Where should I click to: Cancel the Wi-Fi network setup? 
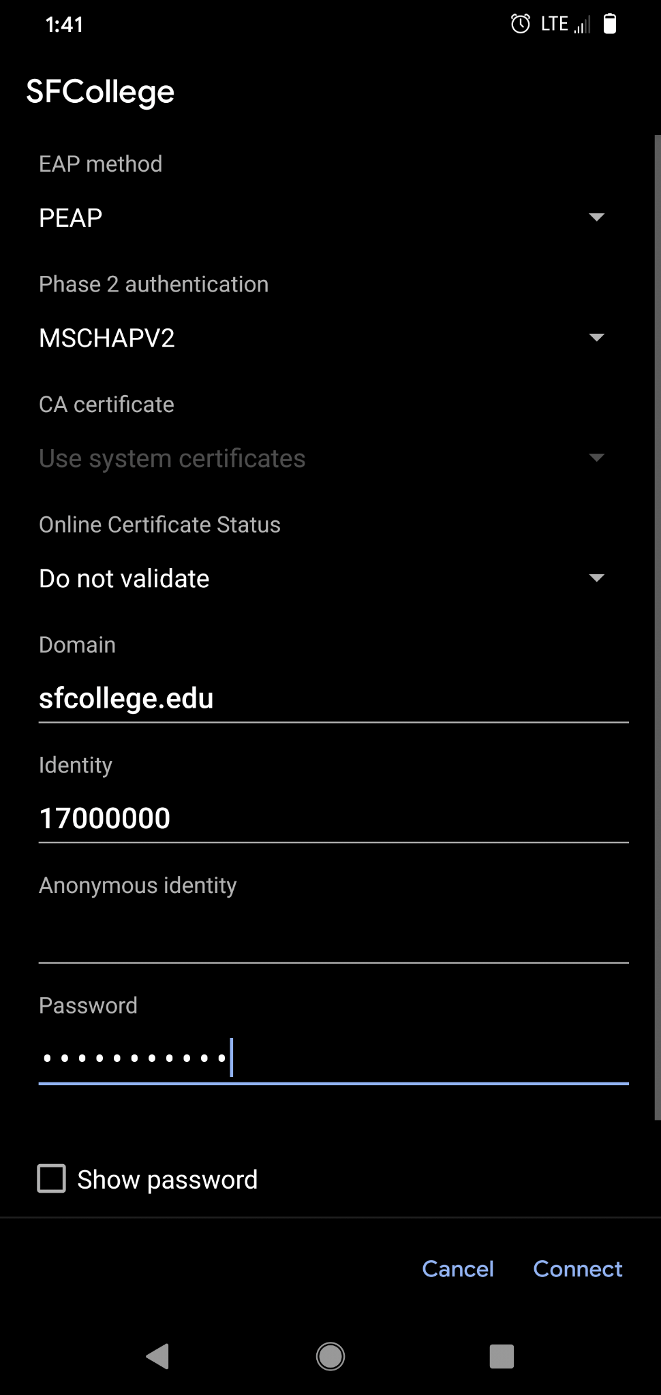click(457, 1269)
